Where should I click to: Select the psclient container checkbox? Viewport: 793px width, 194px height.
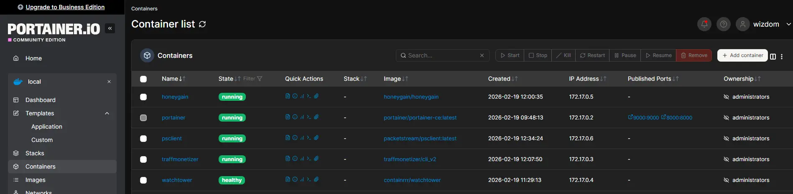[143, 139]
